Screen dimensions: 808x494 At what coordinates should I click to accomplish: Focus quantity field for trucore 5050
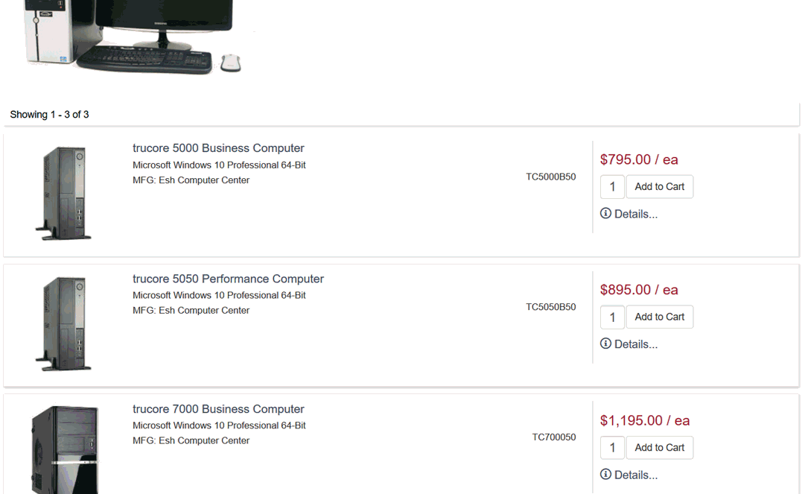point(612,317)
